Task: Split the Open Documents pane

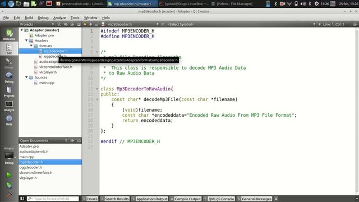Action: (x=72, y=141)
